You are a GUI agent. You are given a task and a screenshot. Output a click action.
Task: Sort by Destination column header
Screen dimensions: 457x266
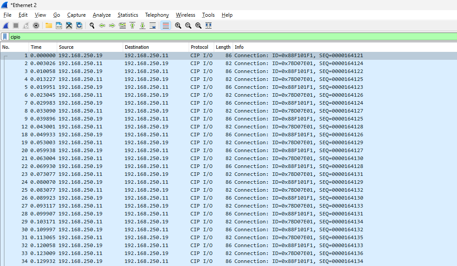[156, 47]
